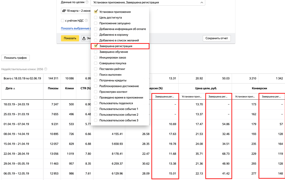Open the '18 марта – 2 июня' date picker
Screen dimensions: 285x180
(x=76, y=11)
